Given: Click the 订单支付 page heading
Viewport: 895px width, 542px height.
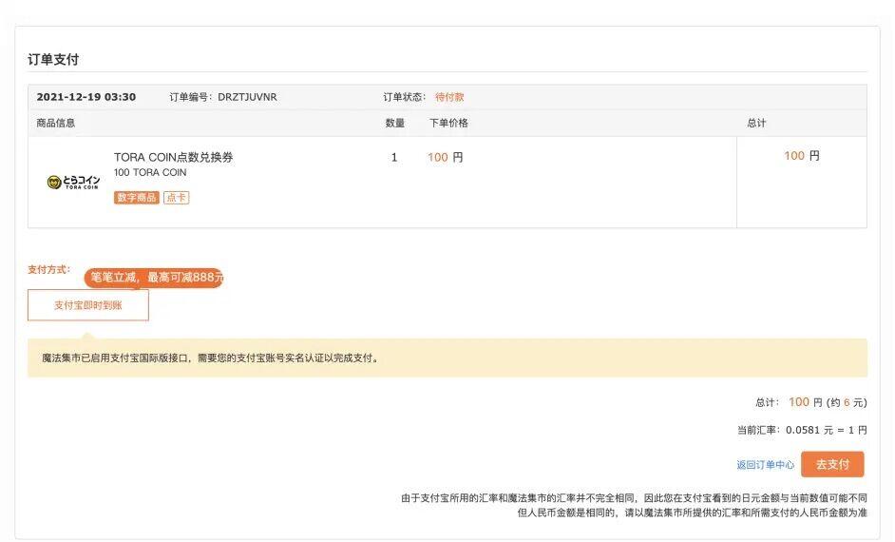Looking at the screenshot, I should 53,59.
